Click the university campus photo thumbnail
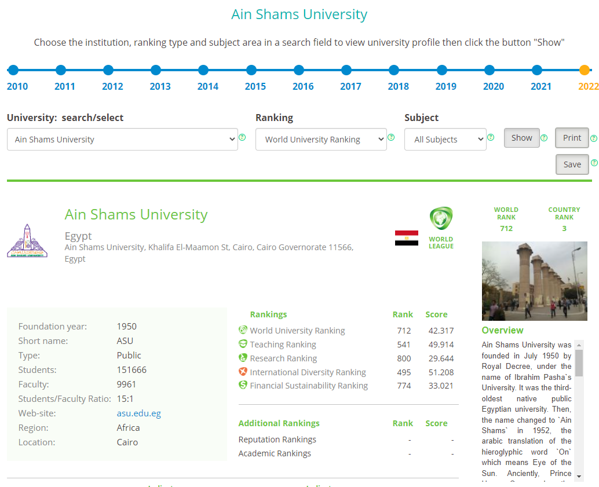Viewport: 599px width, 487px height. tap(534, 281)
